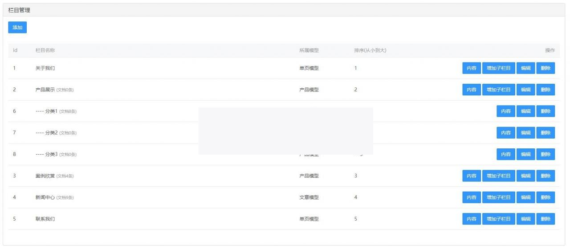Open 内容 for 联系我们
Viewport: 570px width, 250px height.
coord(471,219)
